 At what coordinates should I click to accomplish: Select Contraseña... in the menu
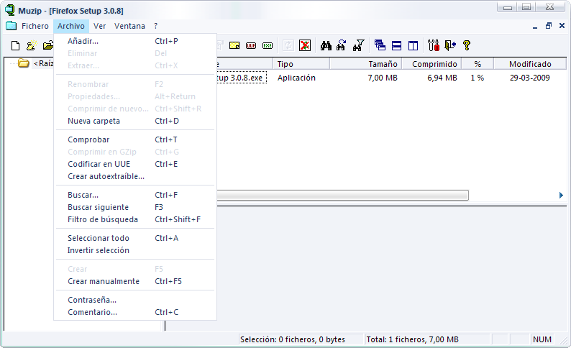(x=92, y=300)
